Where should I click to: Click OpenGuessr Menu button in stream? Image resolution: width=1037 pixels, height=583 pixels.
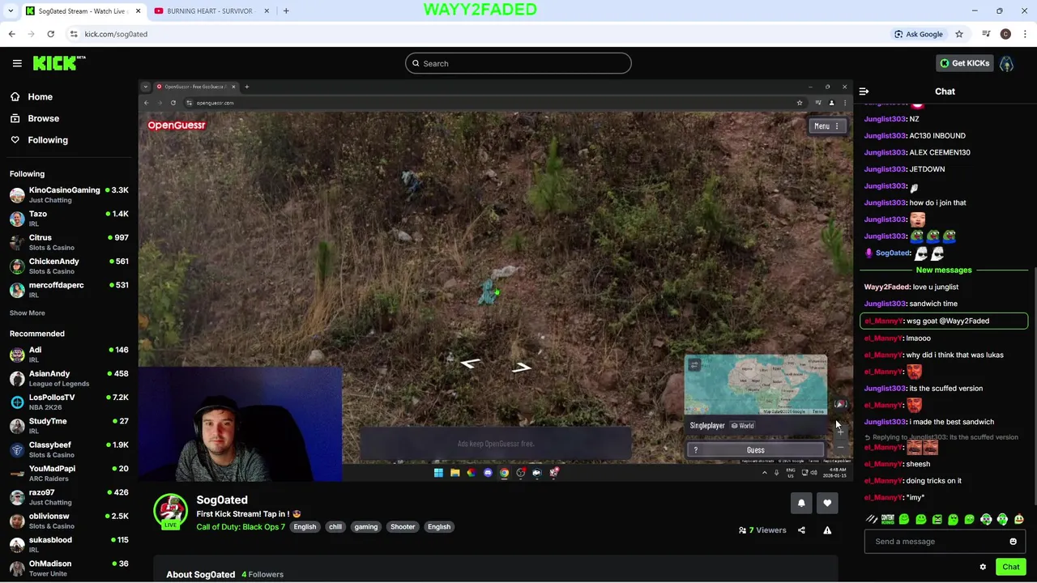(827, 126)
